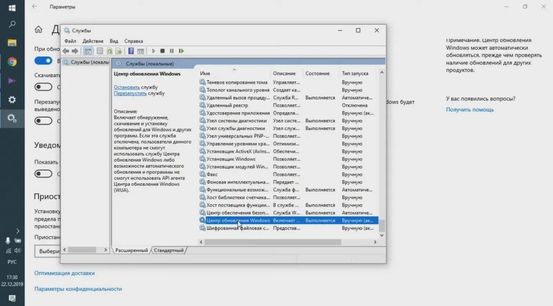Click the РУС language indicator on the taskbar

pos(12,262)
